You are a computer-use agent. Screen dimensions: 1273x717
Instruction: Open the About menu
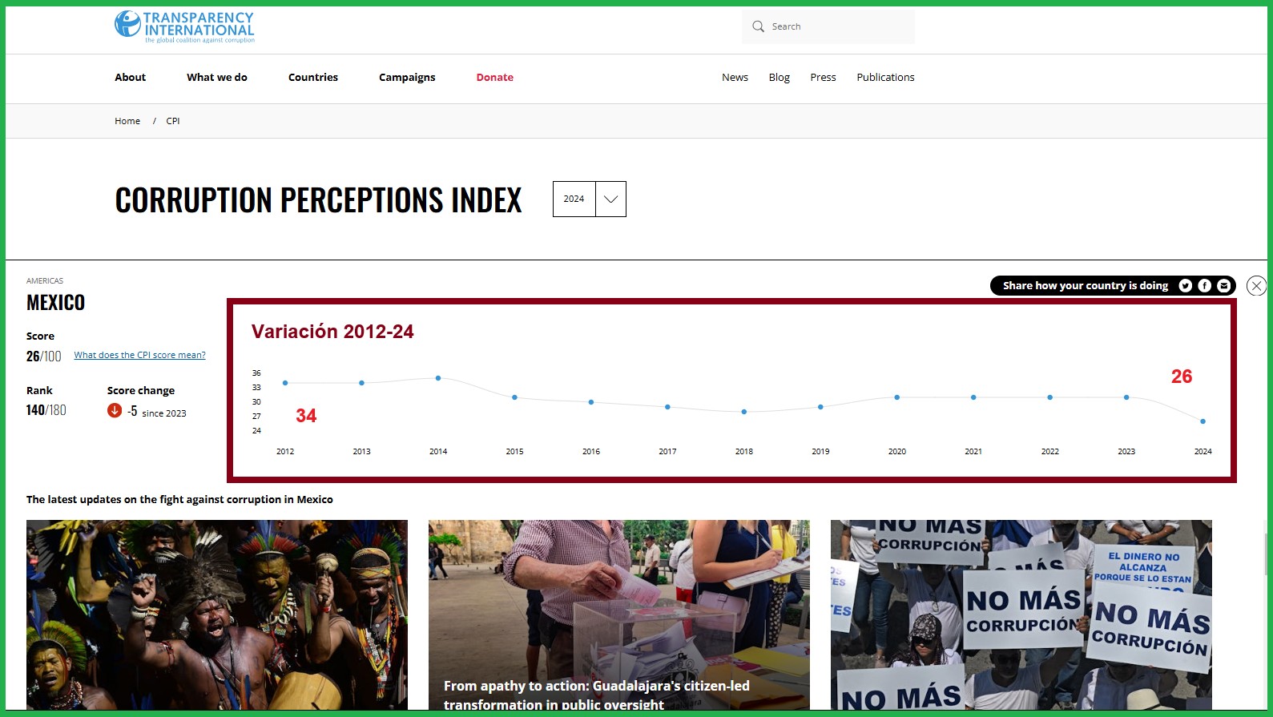[131, 78]
